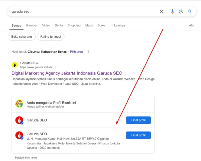Screen dimensions: 201x161
Task: Click red Garuda SEO logo beside Jl. H. Montong address
Action: (19, 135)
